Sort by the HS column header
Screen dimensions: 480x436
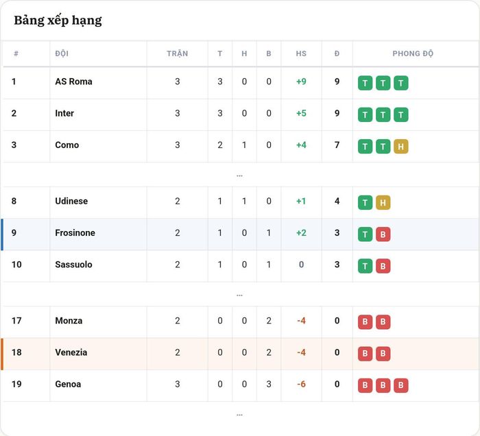click(x=301, y=53)
